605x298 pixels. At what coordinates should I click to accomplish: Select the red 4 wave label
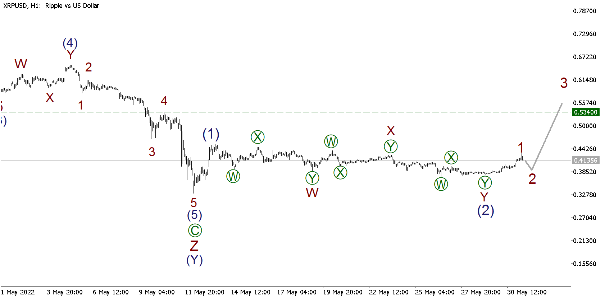coord(164,101)
